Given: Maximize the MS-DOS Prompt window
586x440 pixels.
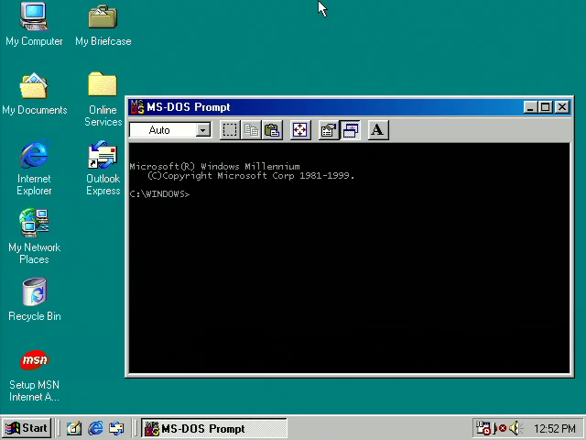Looking at the screenshot, I should click(545, 107).
